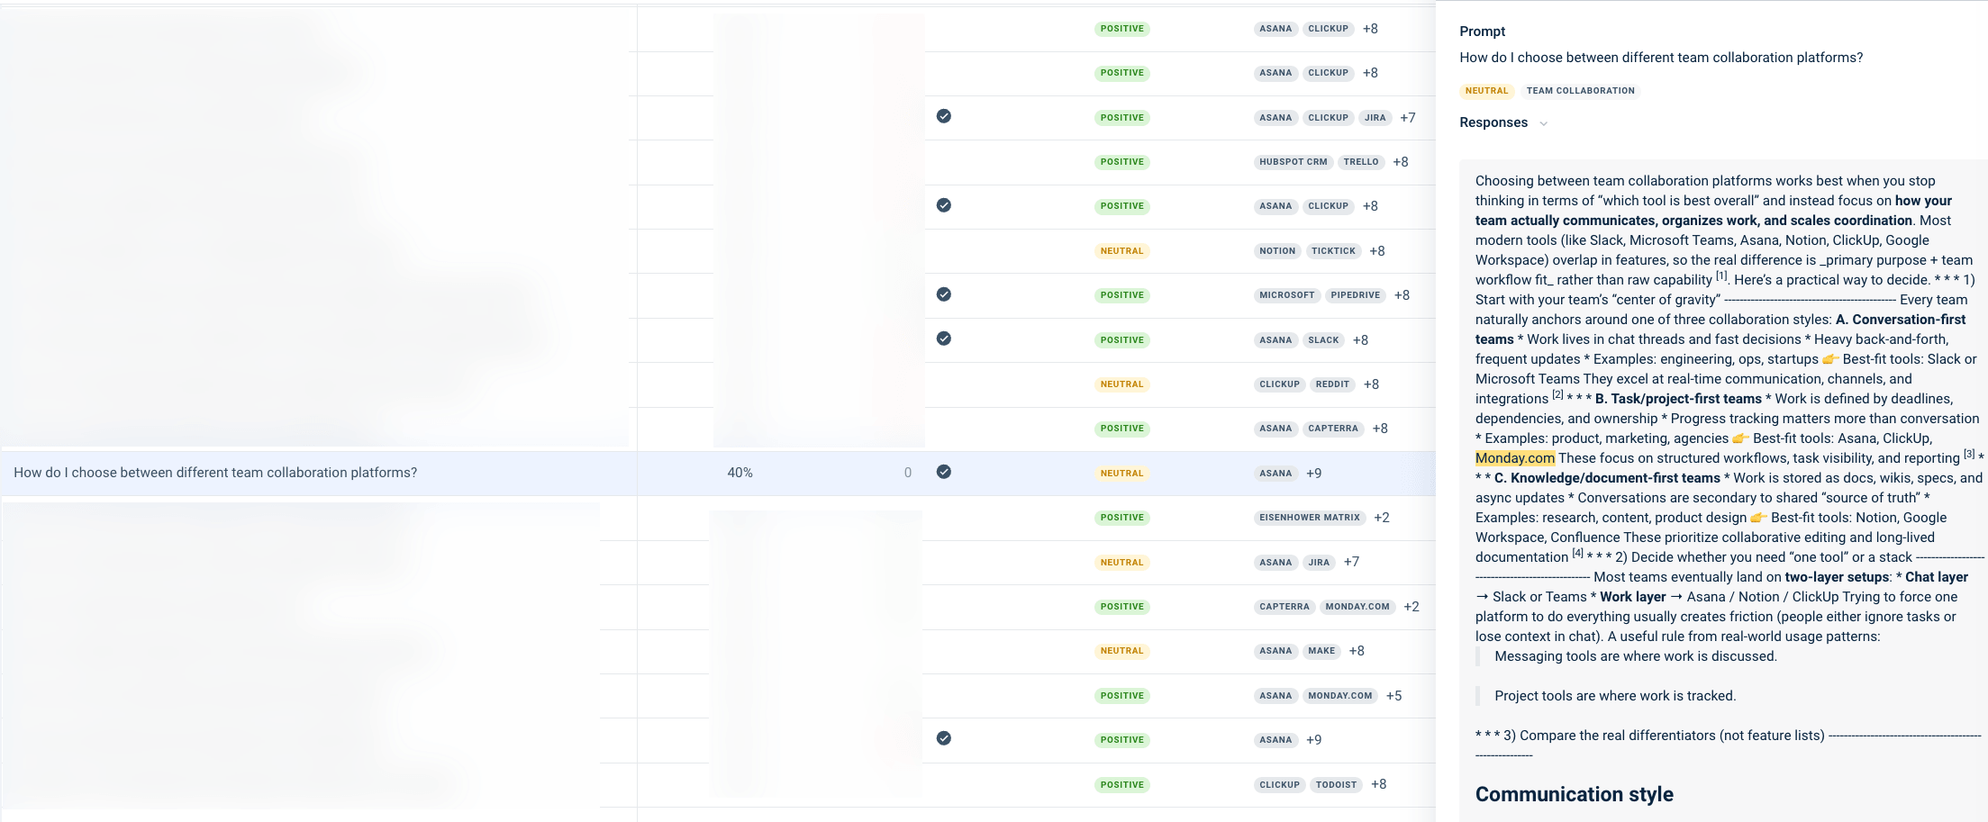Click checkmark icon in Asana Clickup Jira row
The height and width of the screenshot is (822, 1988).
(943, 116)
